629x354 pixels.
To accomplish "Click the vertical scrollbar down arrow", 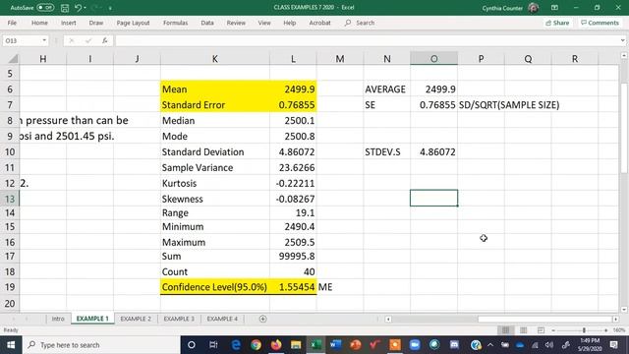I will click(x=624, y=310).
